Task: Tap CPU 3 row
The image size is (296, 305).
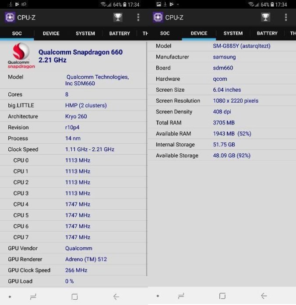Action: (73, 193)
